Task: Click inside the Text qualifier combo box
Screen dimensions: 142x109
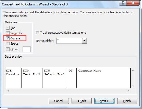Action: point(69,41)
